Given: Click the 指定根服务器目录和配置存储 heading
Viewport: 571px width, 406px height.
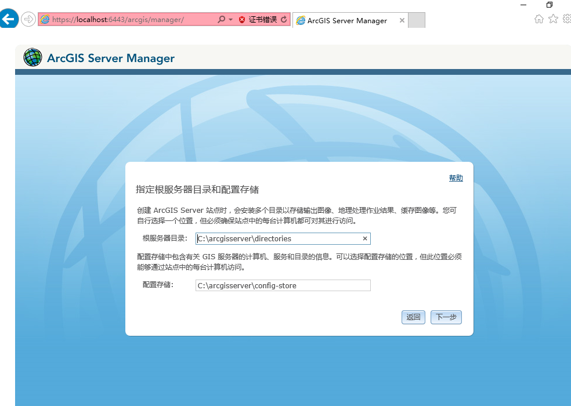Looking at the screenshot, I should pyautogui.click(x=197, y=189).
